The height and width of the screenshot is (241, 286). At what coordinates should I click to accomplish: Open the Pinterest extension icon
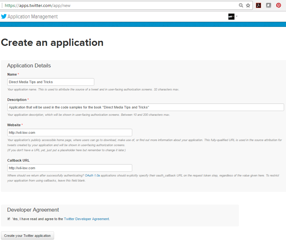[278, 5]
